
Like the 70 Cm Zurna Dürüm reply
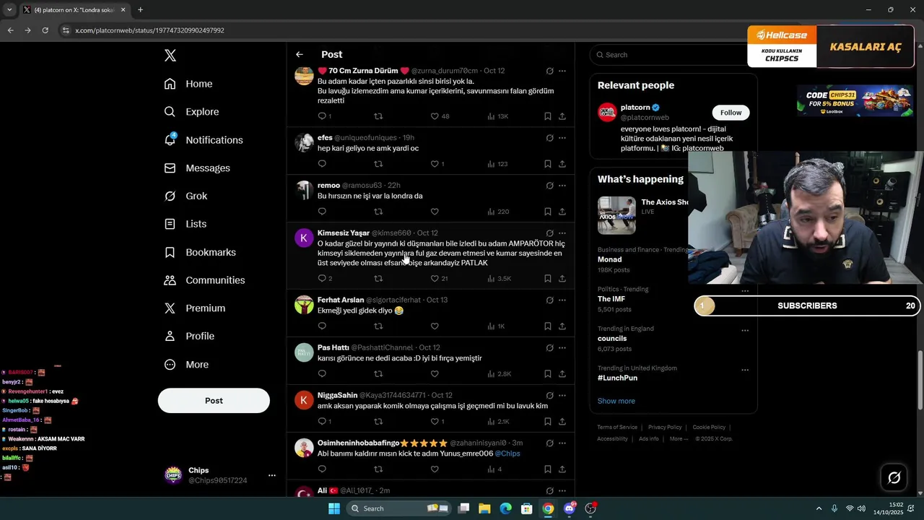(x=435, y=116)
